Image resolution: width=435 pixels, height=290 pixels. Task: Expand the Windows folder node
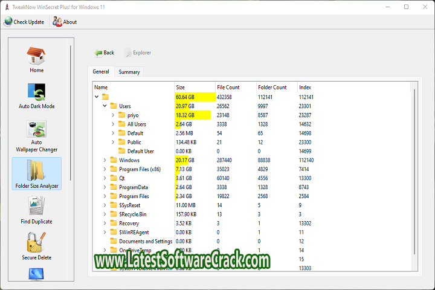pyautogui.click(x=105, y=160)
